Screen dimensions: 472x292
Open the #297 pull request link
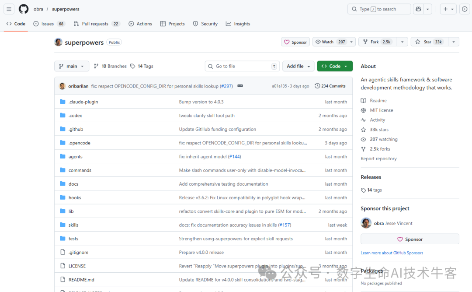pos(226,86)
